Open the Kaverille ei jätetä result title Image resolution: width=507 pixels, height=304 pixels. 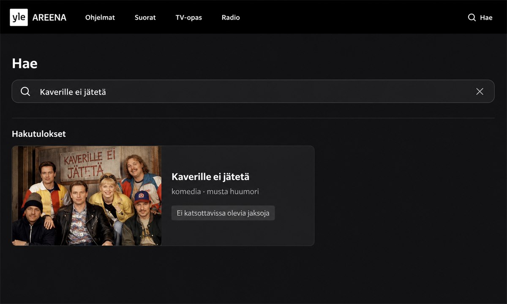tap(210, 177)
